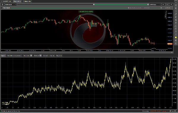The height and width of the screenshot is (113, 178).
Task: Open the backtest end date dropdown
Action: point(155,4)
